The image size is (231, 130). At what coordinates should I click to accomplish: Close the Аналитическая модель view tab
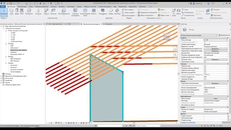[101, 24]
